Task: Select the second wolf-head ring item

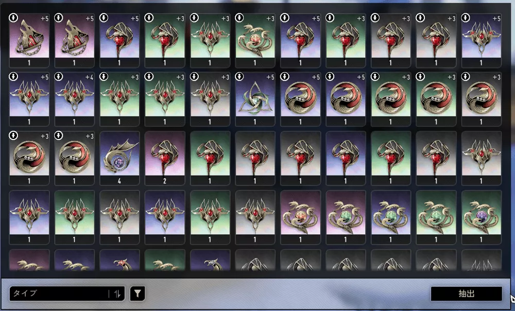Action: 75,40
